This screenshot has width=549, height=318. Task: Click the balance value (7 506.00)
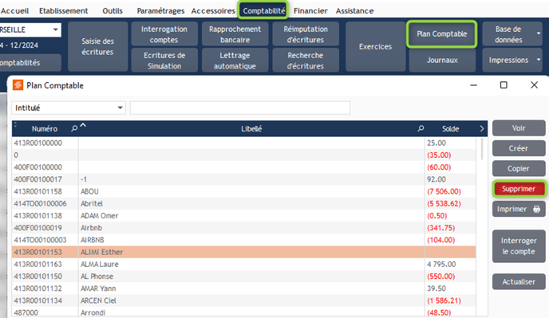(444, 191)
